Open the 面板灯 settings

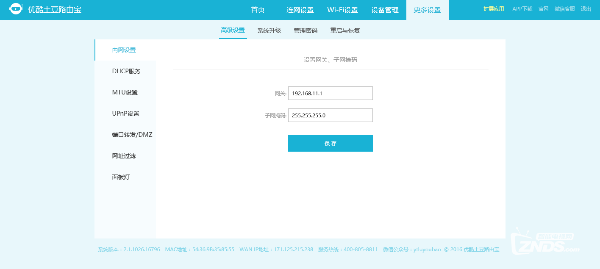coord(120,177)
